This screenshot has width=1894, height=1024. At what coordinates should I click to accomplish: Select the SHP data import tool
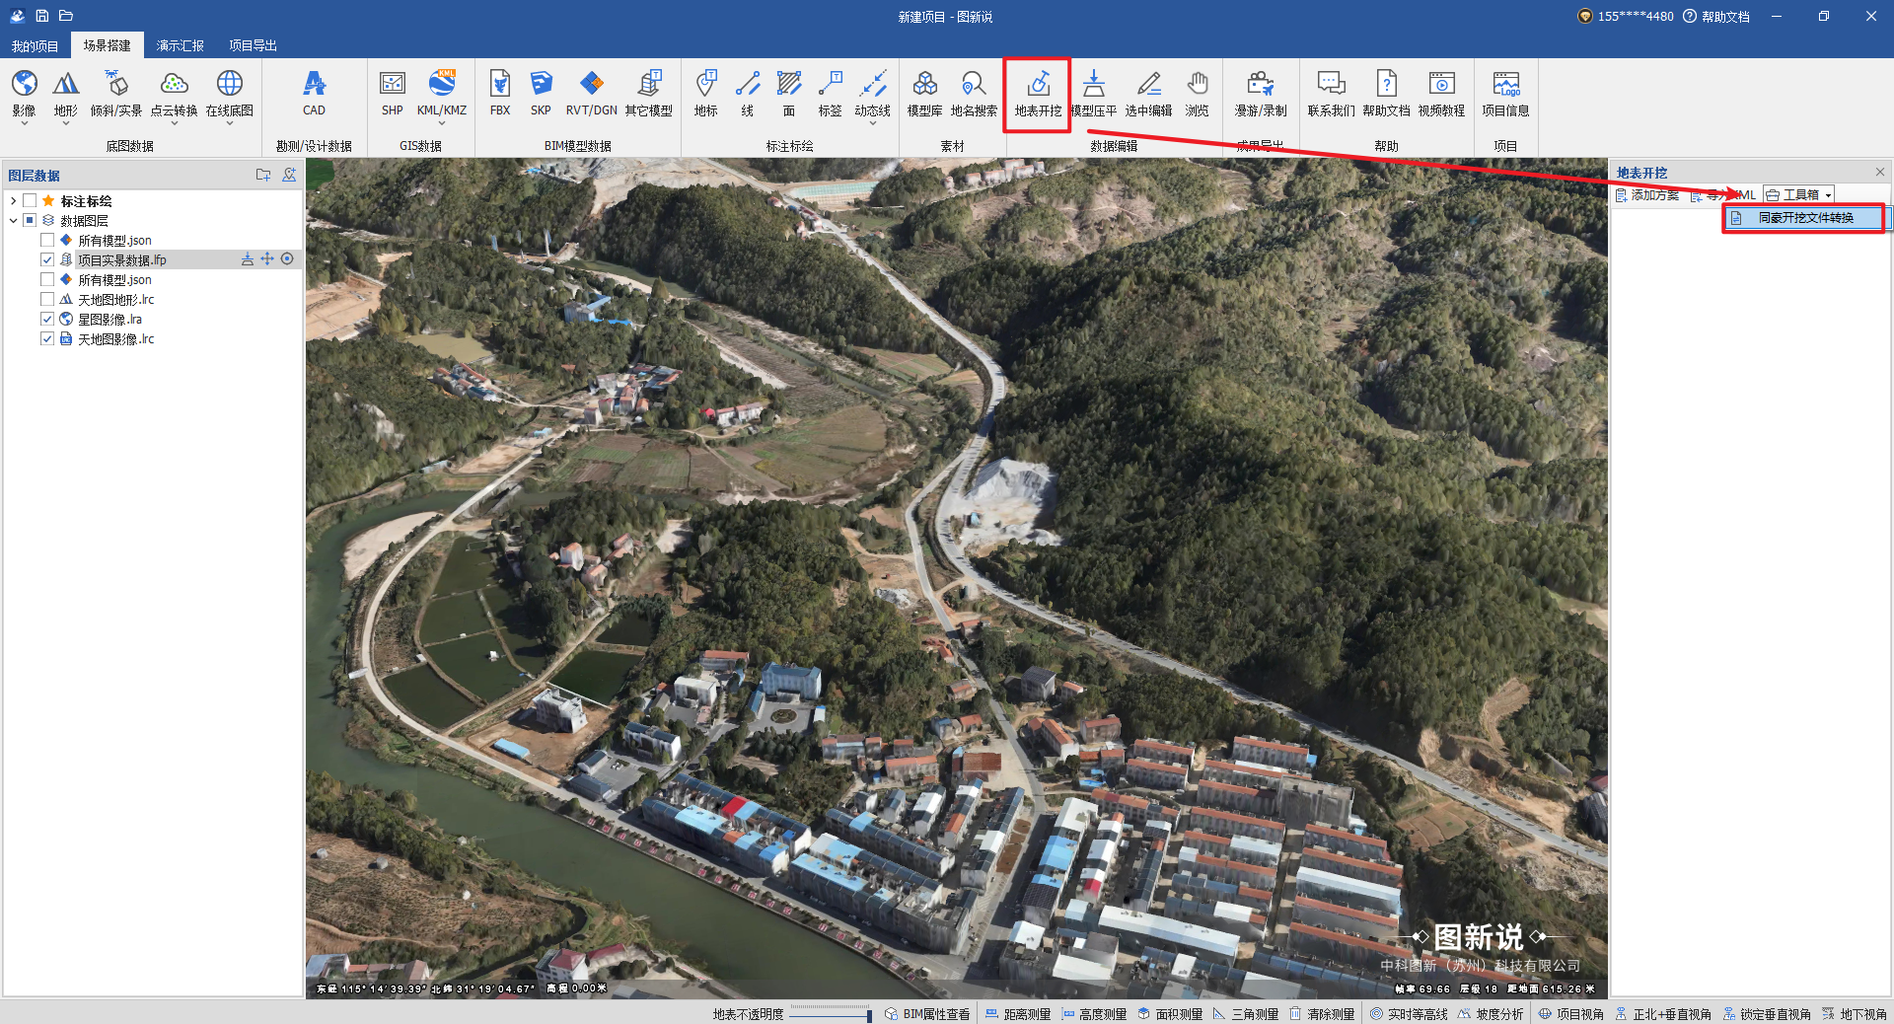click(392, 94)
